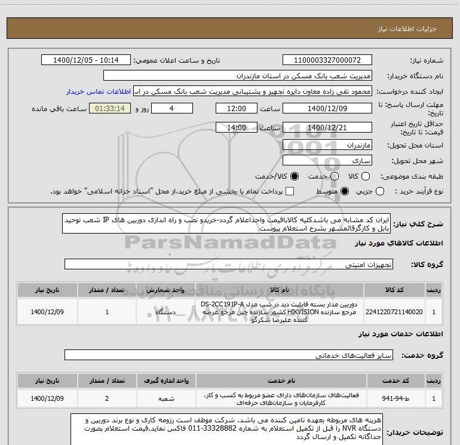Click the goods group field تجهیزات امنیتی
Image resolution: width=460 pixels, height=445 pixels.
tap(229, 264)
